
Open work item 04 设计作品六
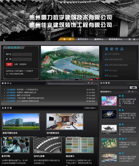(x=111, y=70)
